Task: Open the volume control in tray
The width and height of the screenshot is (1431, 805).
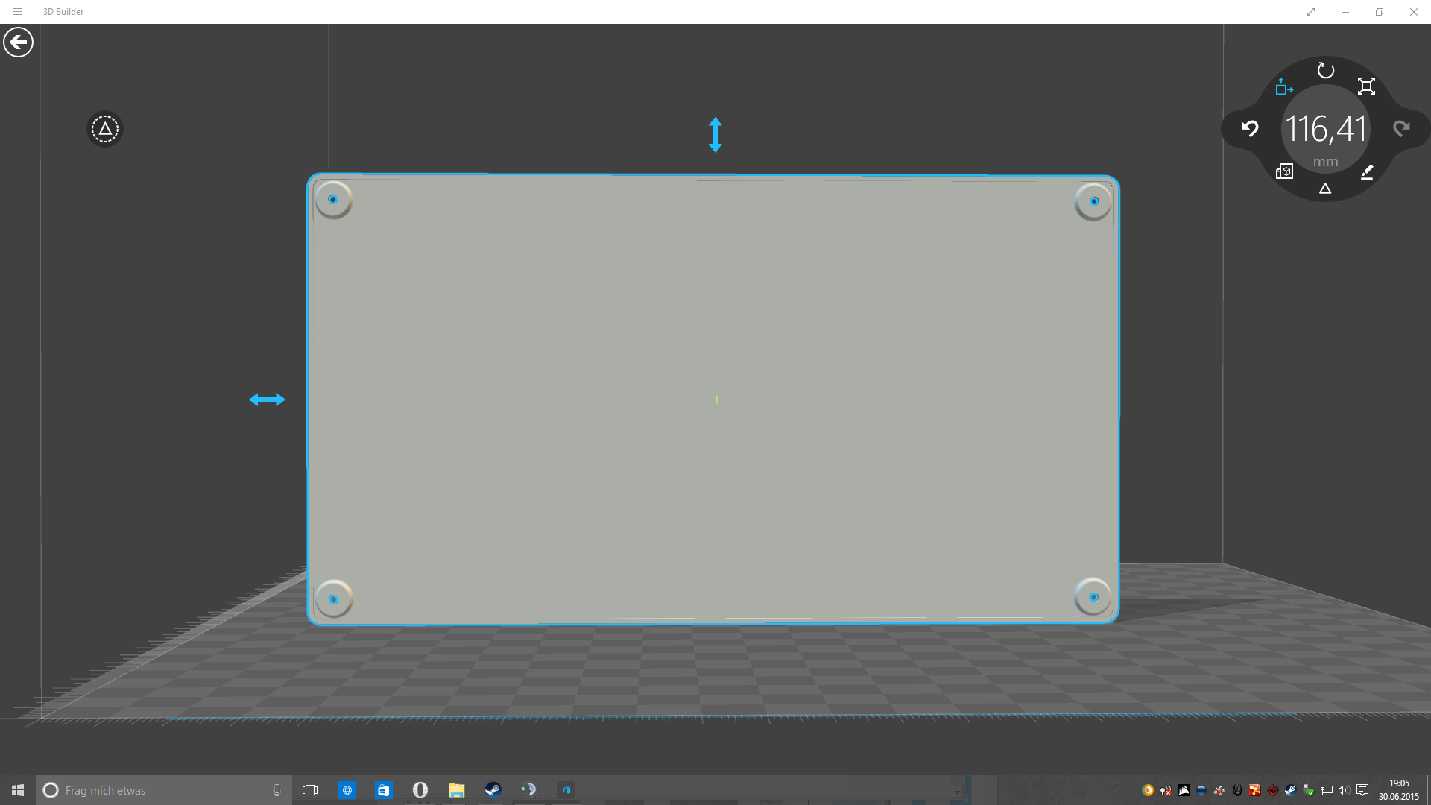Action: pos(1344,790)
